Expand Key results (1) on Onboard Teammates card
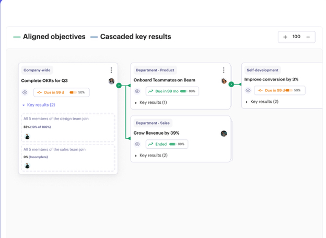 tap(151, 102)
